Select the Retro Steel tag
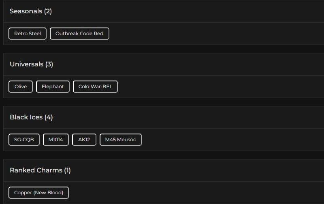Screen dimensions: 324x204 [28, 34]
